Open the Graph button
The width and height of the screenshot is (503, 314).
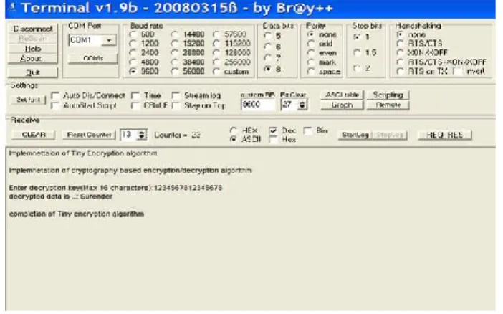342,105
